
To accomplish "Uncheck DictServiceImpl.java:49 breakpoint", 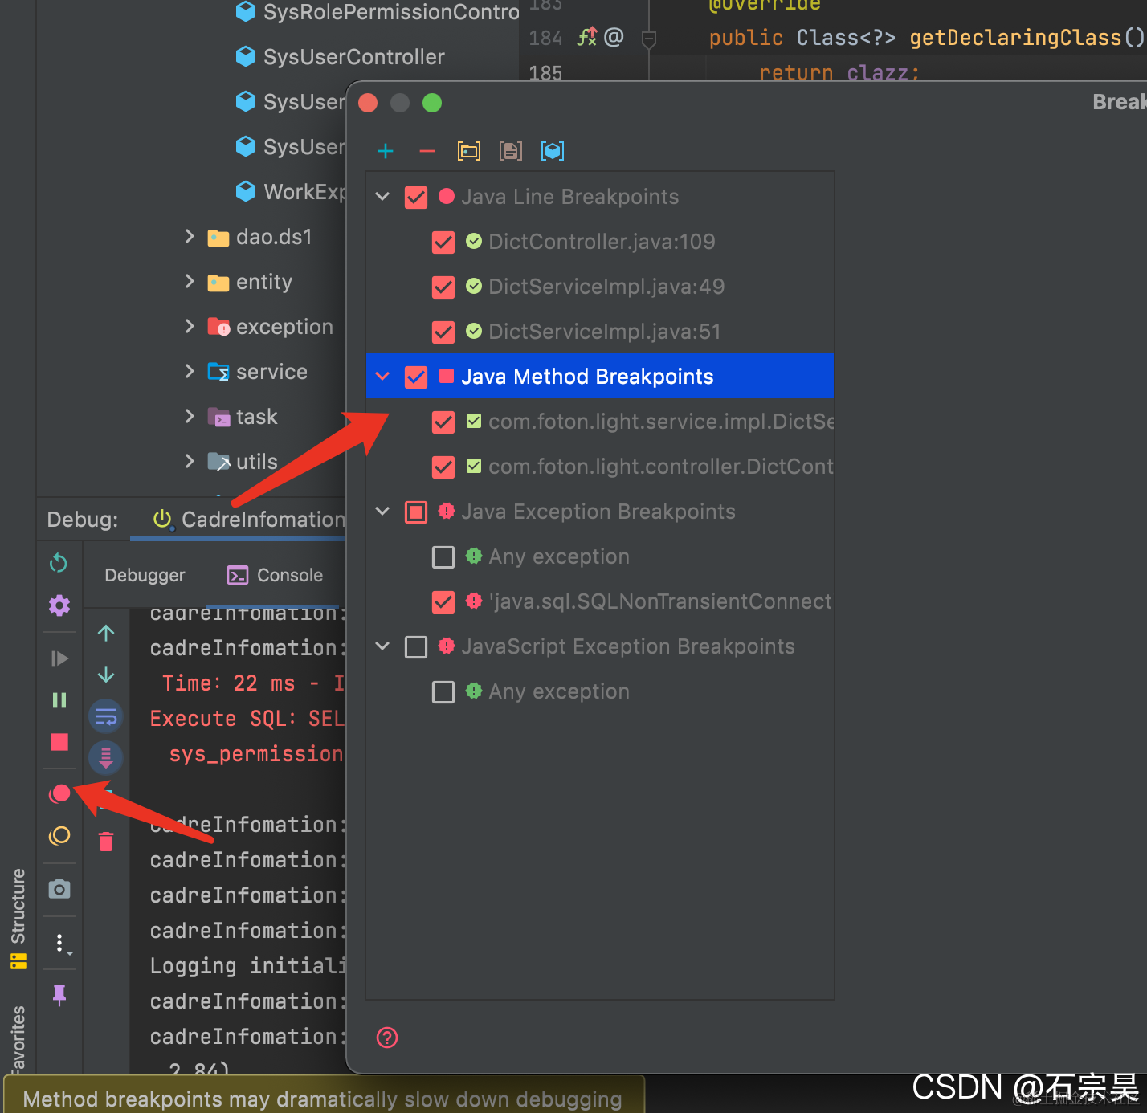I will (x=443, y=287).
